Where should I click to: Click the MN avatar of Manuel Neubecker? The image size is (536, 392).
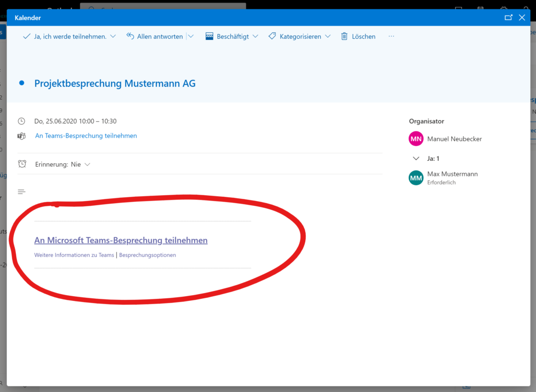[416, 139]
